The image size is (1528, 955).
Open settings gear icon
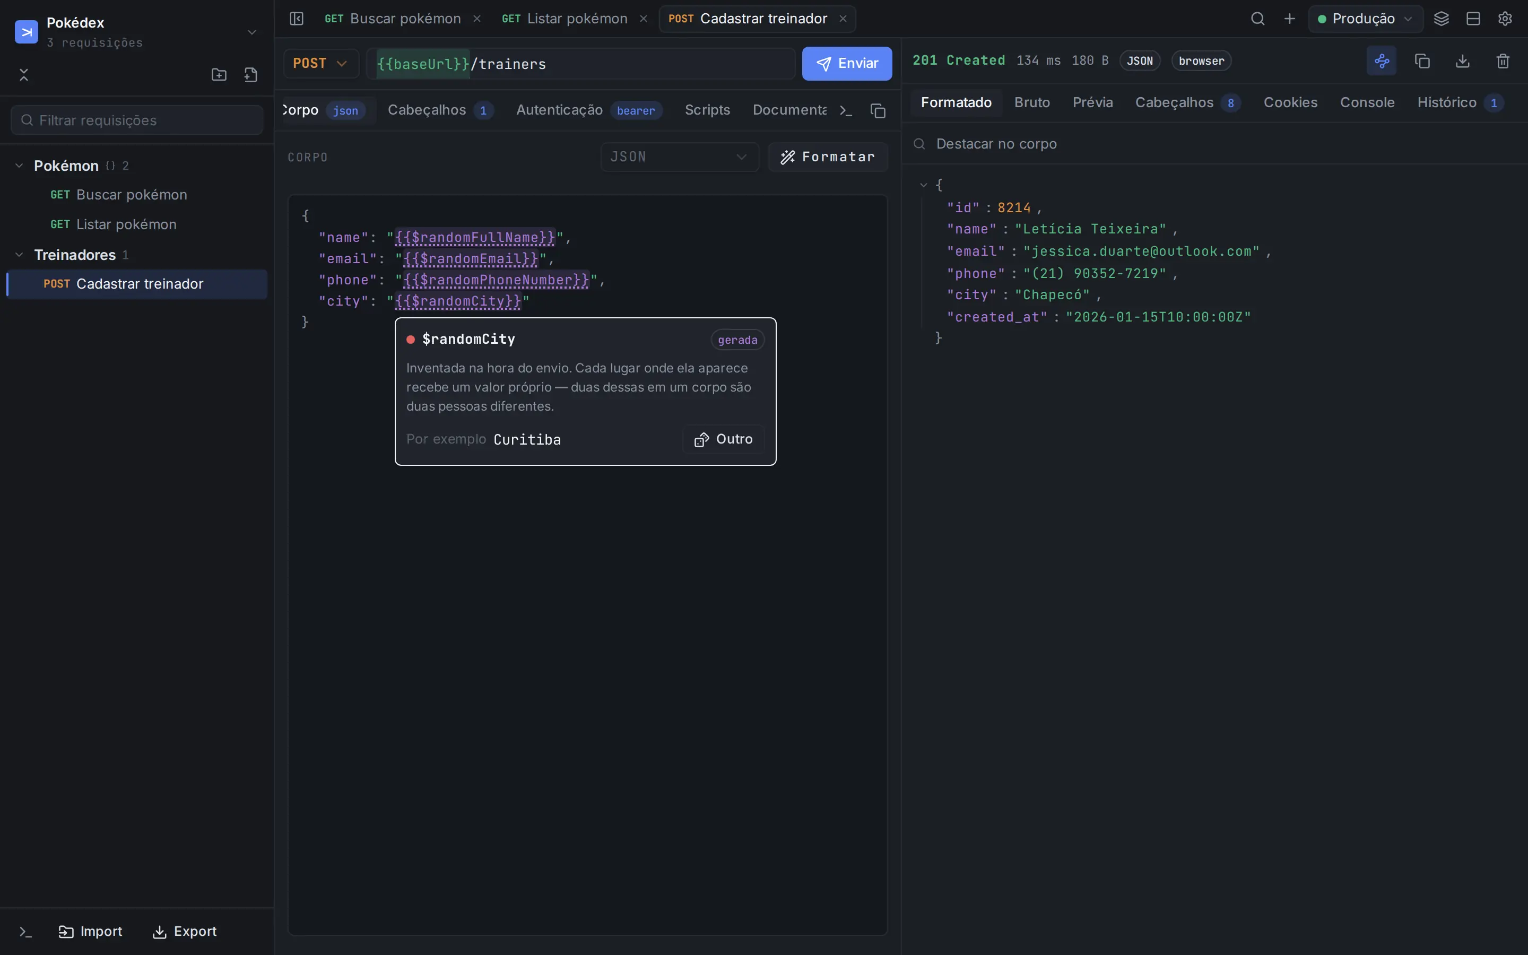(x=1505, y=19)
